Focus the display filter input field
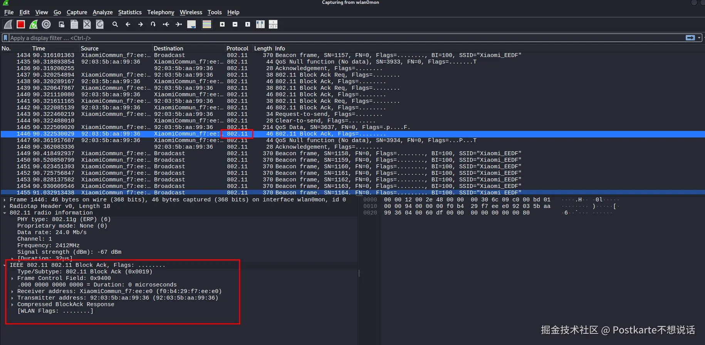705x345 pixels. pos(347,38)
